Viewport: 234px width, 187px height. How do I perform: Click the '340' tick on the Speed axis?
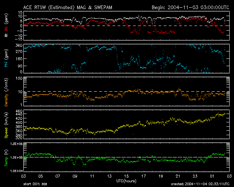click(x=19, y=135)
